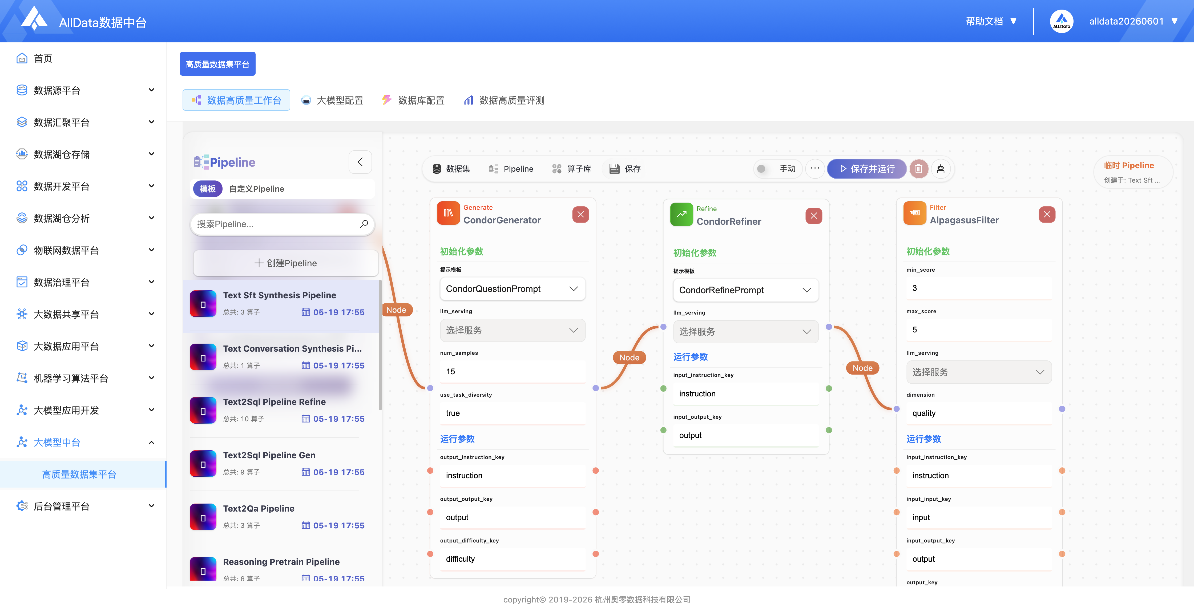Open the CondorQuestionPrompt dropdown
This screenshot has width=1194, height=611.
tap(512, 289)
